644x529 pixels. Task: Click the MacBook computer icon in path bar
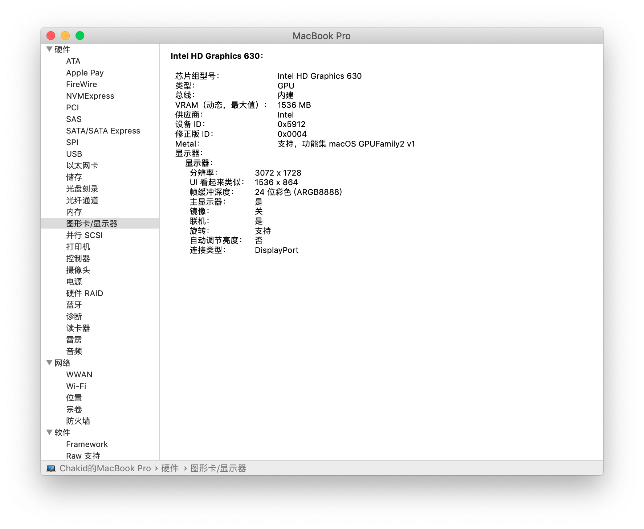point(51,468)
